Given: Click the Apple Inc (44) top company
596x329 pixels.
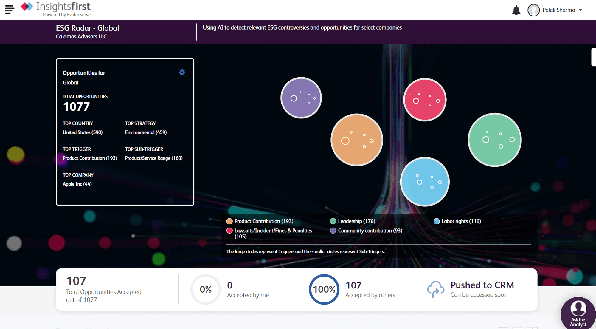Looking at the screenshot, I should (x=77, y=184).
